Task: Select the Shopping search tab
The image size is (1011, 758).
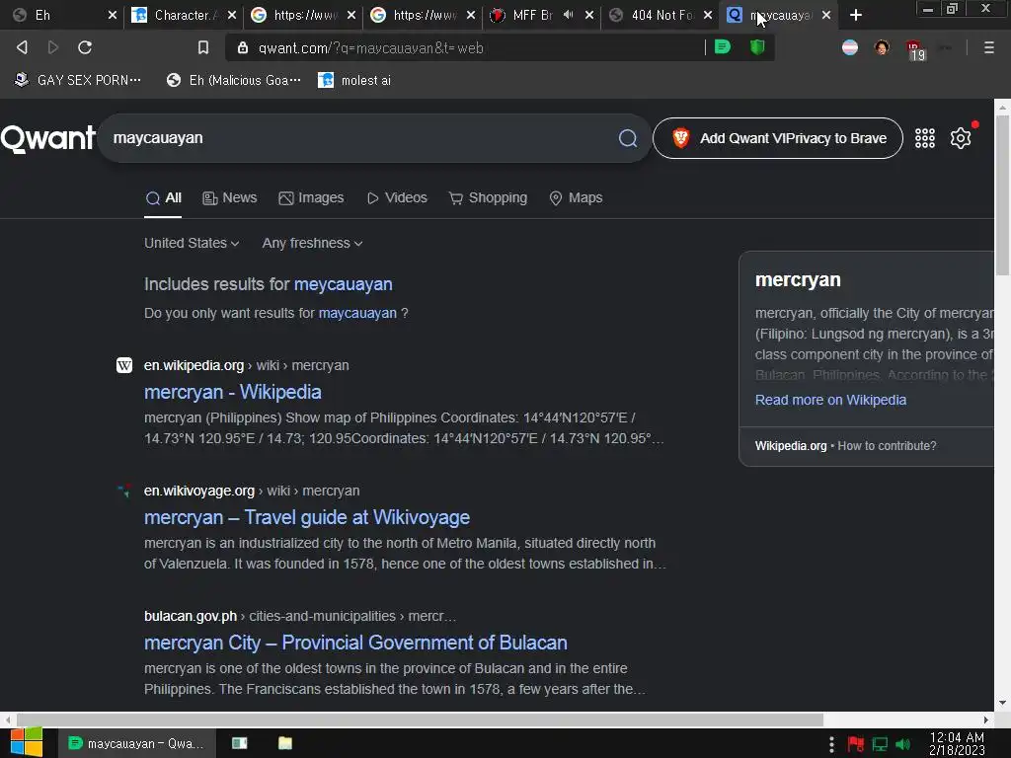Action: pyautogui.click(x=488, y=197)
